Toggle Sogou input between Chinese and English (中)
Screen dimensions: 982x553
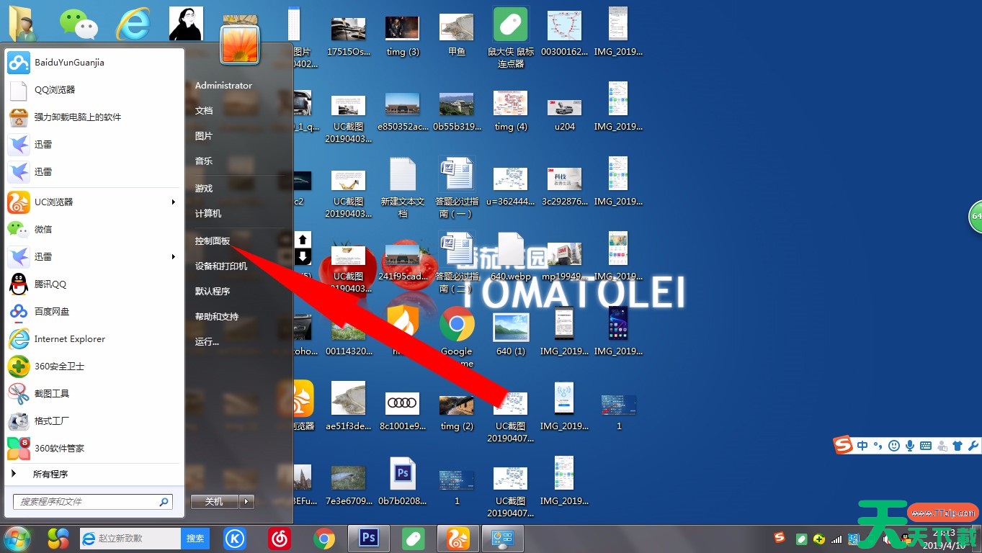862,446
